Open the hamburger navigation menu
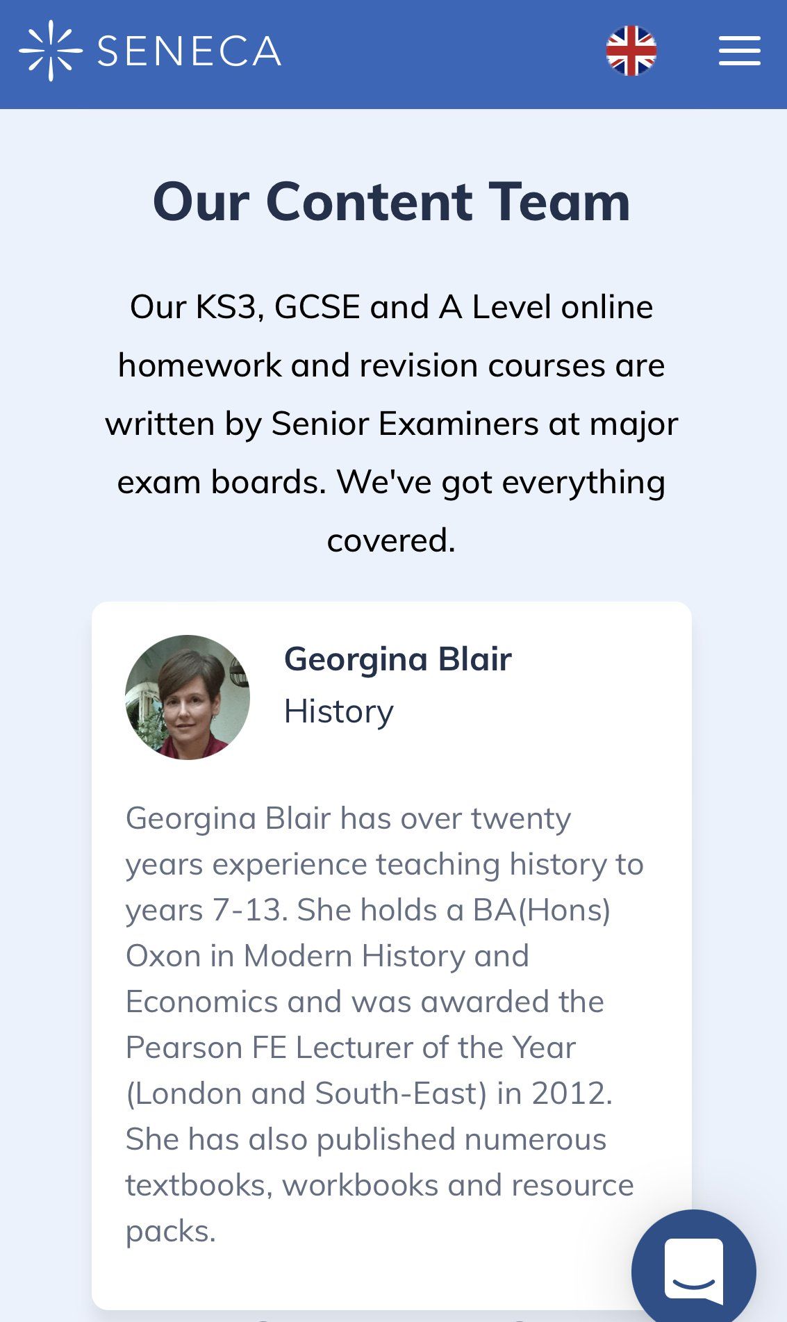Image resolution: width=787 pixels, height=1322 pixels. pyautogui.click(x=739, y=51)
